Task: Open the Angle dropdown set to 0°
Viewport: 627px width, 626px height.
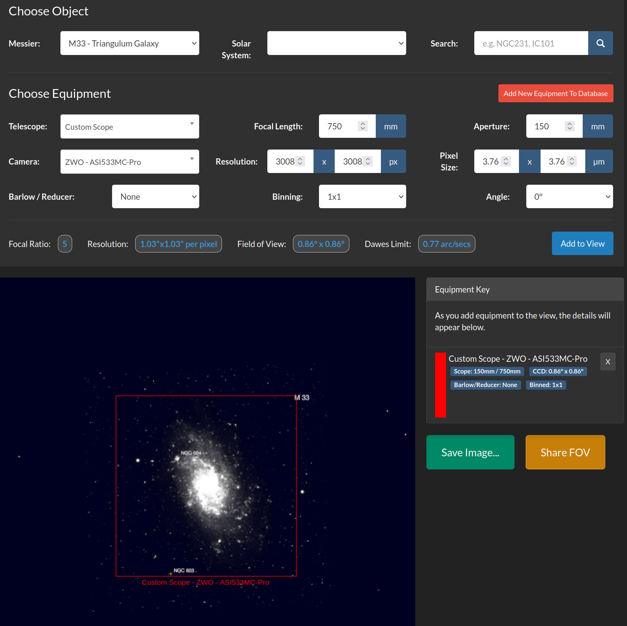Action: (x=570, y=196)
